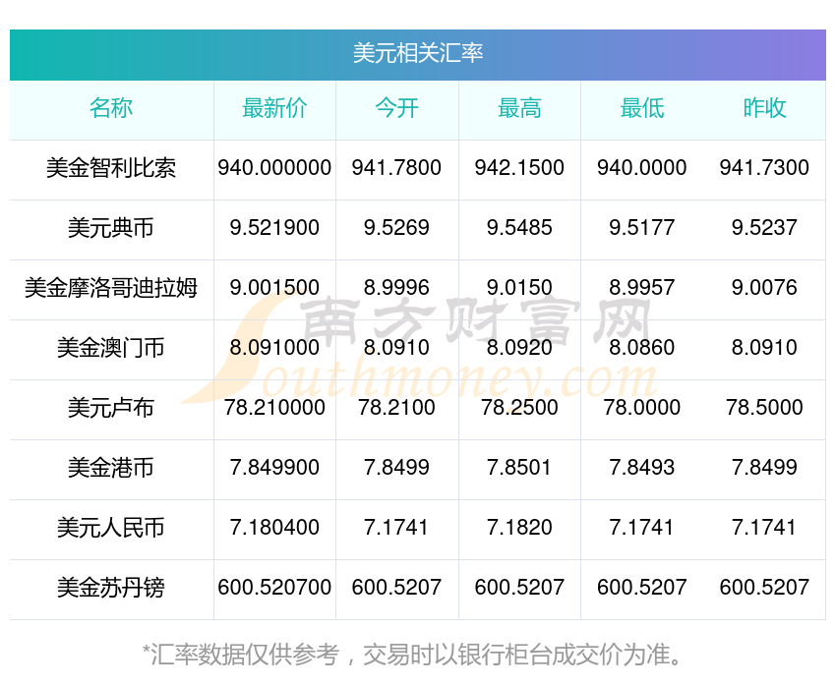Click the row name 美元人民币

[111, 528]
